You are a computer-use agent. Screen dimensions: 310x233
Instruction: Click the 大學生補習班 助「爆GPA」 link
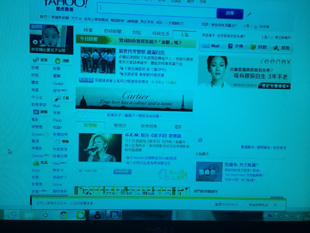145,69
